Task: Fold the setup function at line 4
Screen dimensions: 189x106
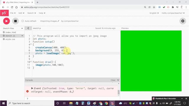Action: [31, 44]
